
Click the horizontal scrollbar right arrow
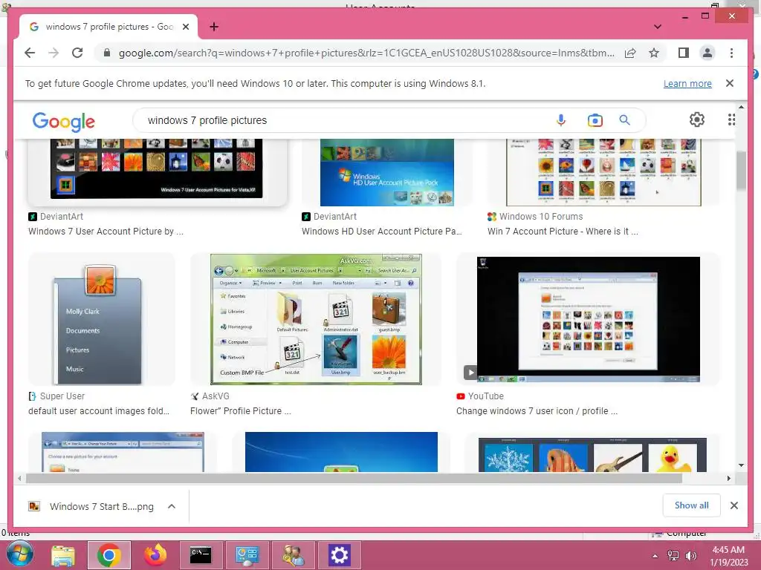point(728,479)
